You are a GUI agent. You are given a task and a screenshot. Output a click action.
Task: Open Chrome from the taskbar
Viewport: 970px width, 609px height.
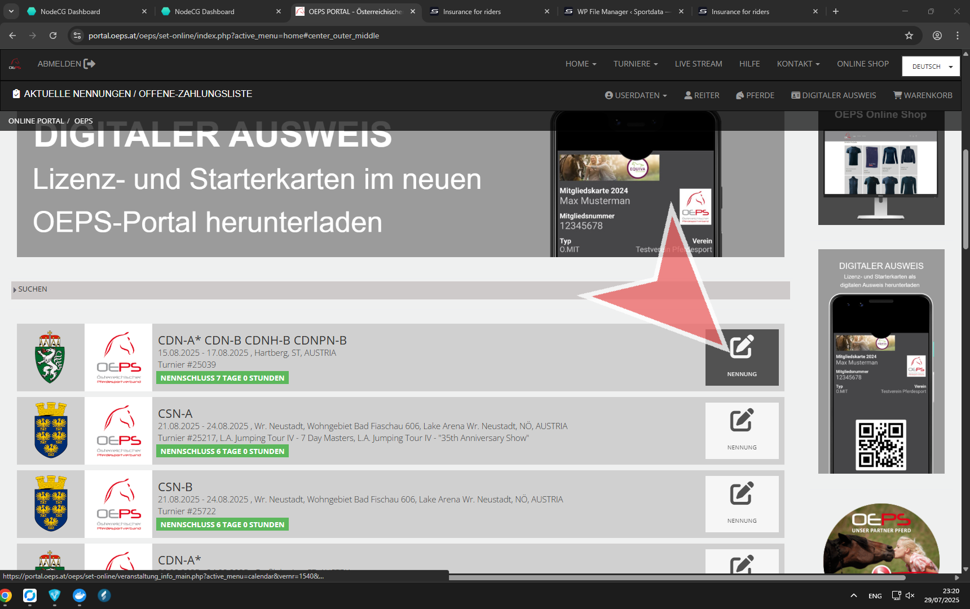pos(6,595)
